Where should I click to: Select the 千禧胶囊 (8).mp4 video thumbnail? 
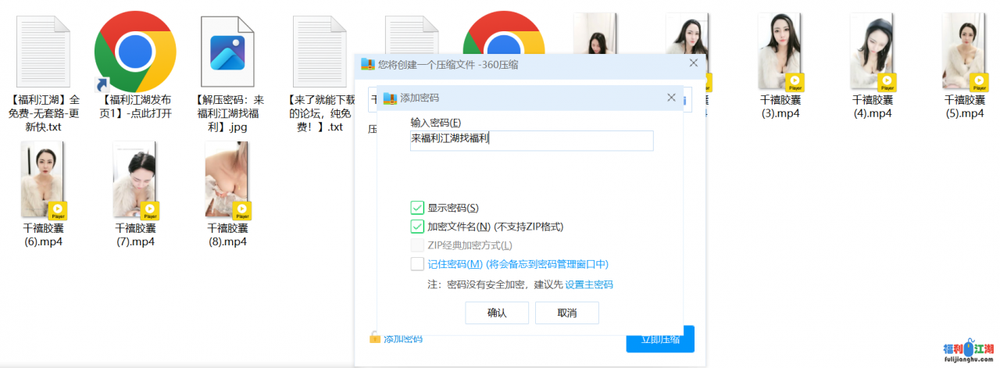(x=227, y=180)
